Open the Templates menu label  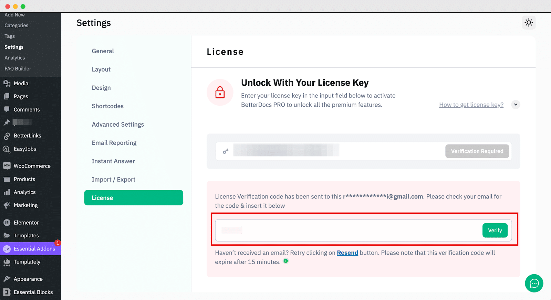point(26,236)
